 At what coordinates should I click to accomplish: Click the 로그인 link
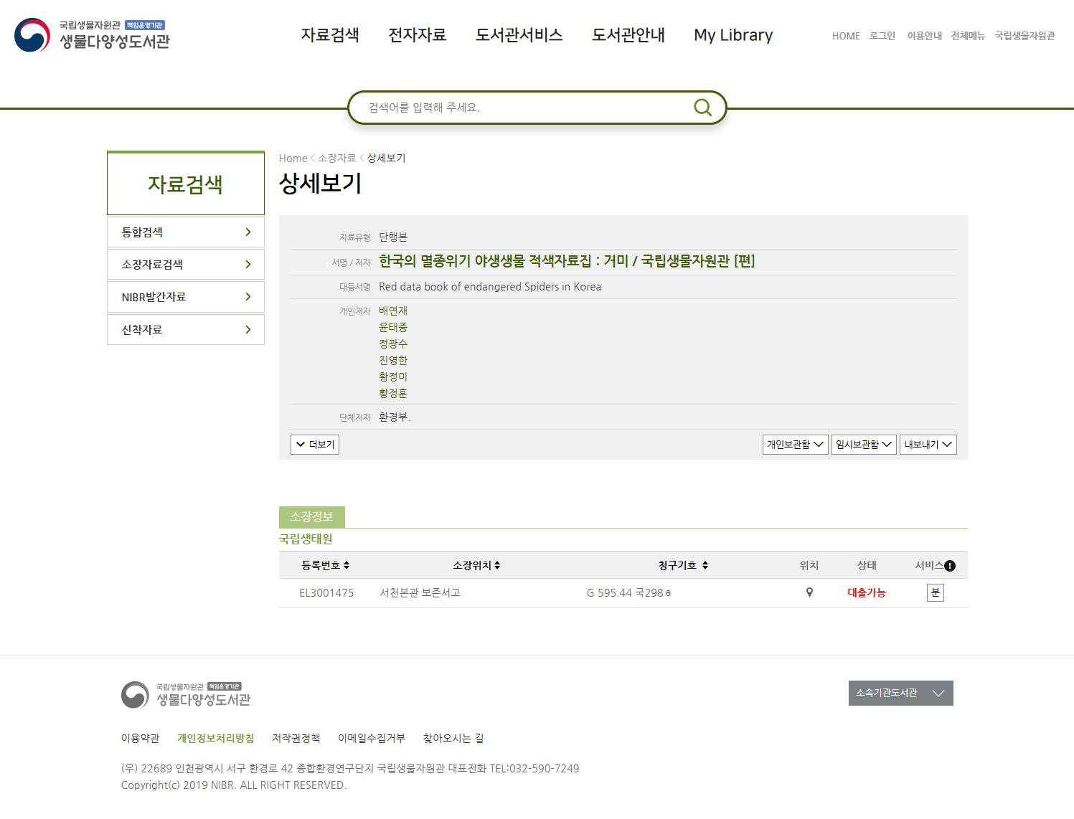coord(882,36)
